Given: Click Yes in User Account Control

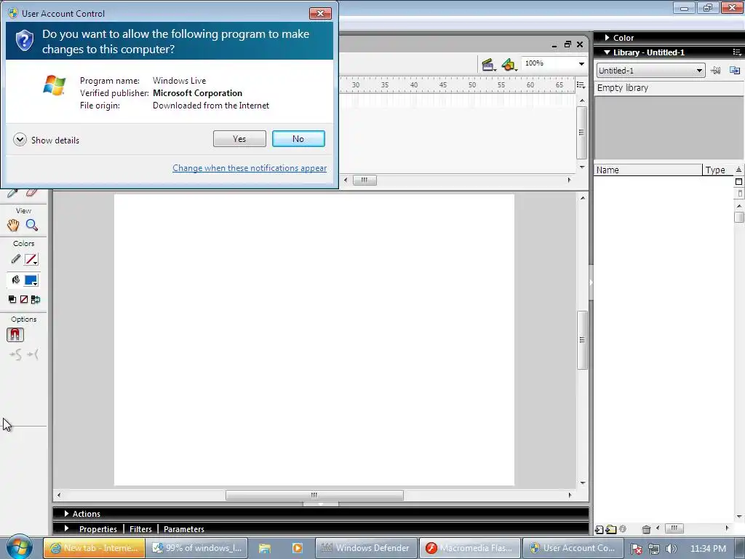Looking at the screenshot, I should 239,139.
